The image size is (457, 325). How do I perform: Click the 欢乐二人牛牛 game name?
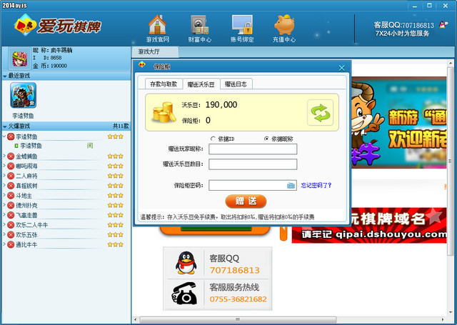[x=31, y=225]
